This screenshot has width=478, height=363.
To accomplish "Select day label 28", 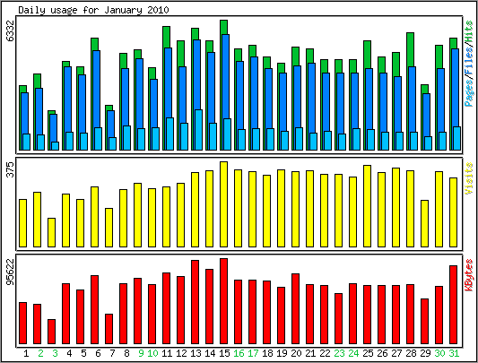I will [x=411, y=353].
